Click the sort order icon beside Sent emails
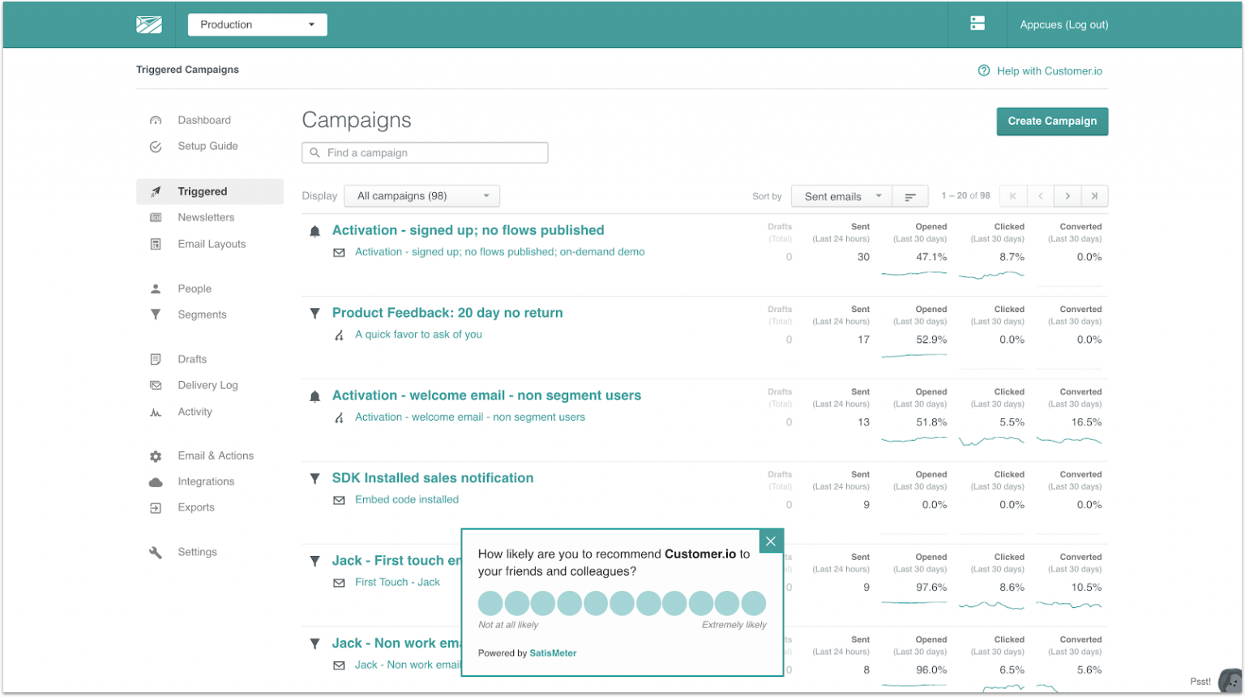This screenshot has width=1245, height=697. coord(909,195)
